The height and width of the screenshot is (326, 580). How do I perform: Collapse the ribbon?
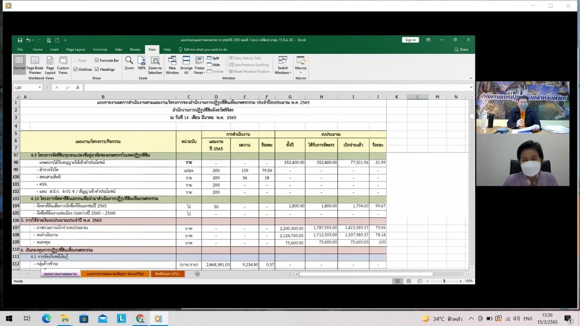pyautogui.click(x=470, y=78)
